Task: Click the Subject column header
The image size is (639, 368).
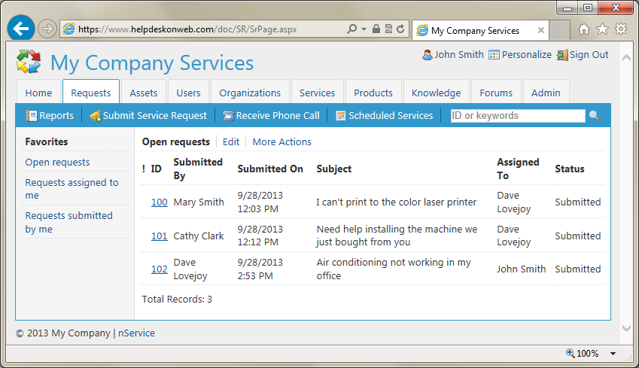Action: click(333, 169)
